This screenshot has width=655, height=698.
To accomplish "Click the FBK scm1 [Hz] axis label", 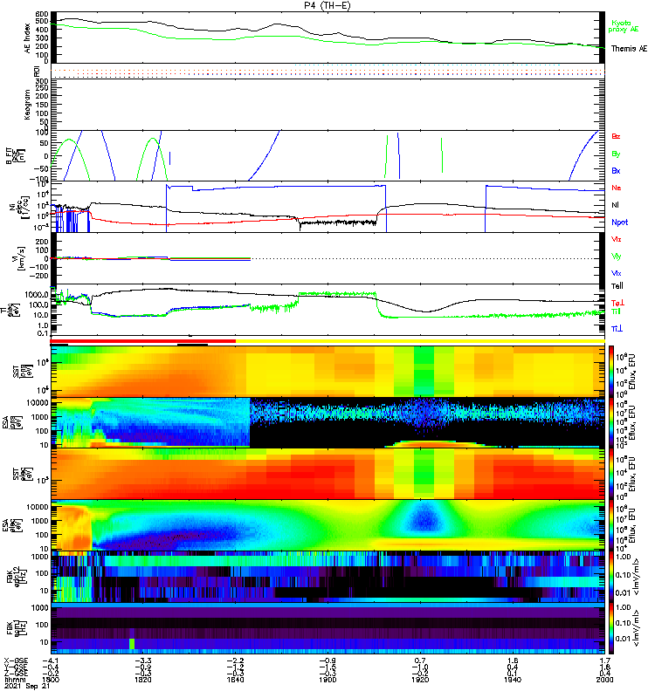I will [17, 628].
